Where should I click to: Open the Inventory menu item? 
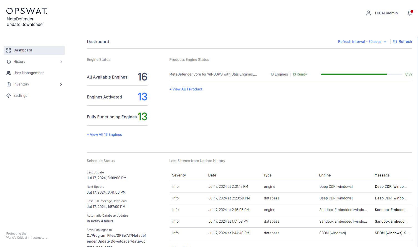(34, 84)
